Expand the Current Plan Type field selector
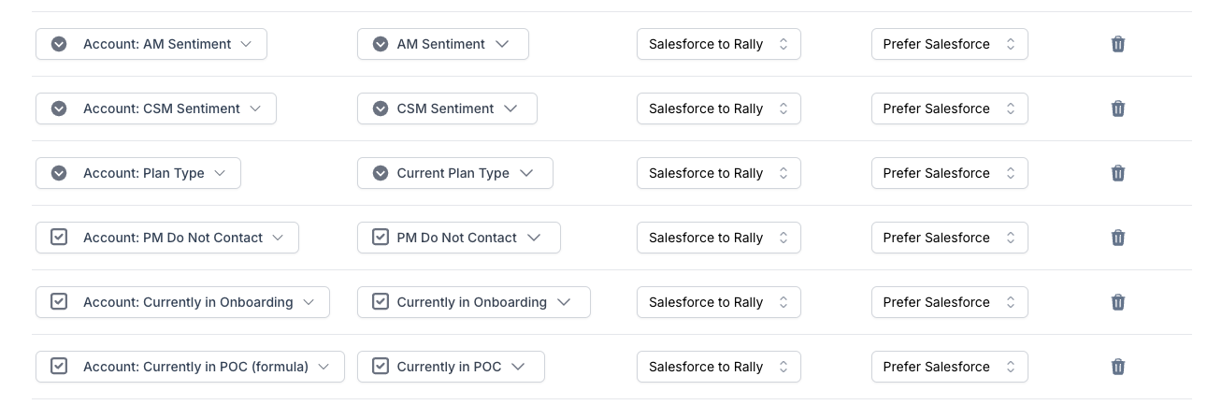Image resolution: width=1222 pixels, height=405 pixels. [x=454, y=173]
